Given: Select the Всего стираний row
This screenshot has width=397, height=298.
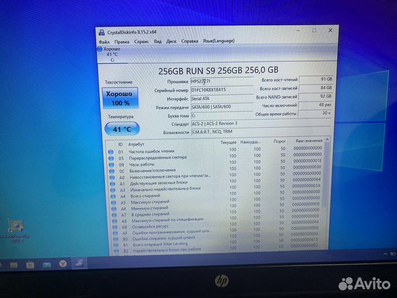Looking at the screenshot, I should pos(216,194).
